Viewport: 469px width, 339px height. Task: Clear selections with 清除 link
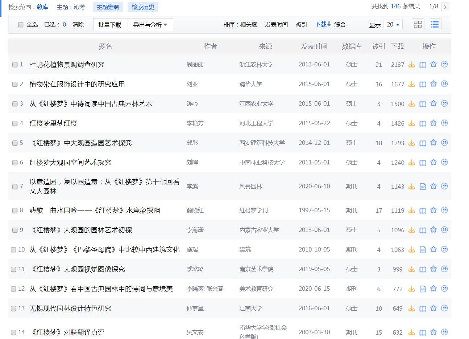click(78, 24)
